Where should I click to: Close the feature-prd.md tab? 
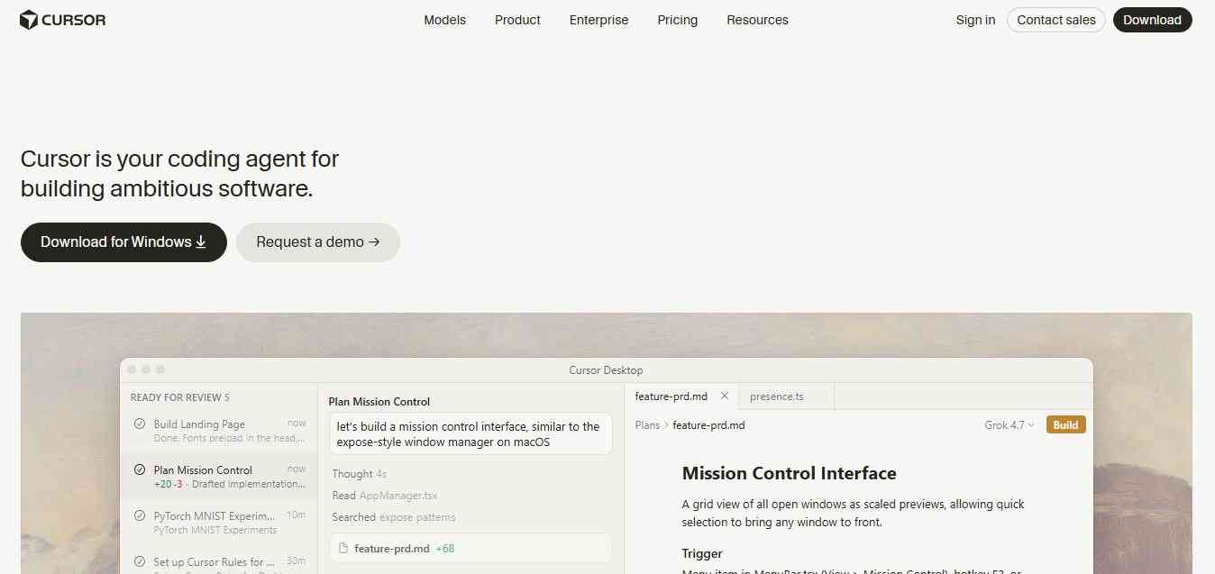[725, 396]
